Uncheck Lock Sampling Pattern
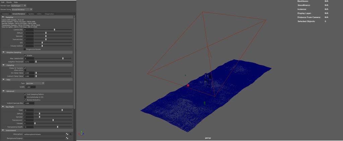 [x=25, y=94]
